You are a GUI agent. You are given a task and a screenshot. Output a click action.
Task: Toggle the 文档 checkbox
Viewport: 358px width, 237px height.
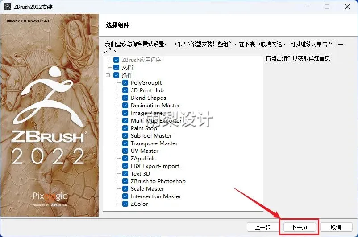(117, 67)
